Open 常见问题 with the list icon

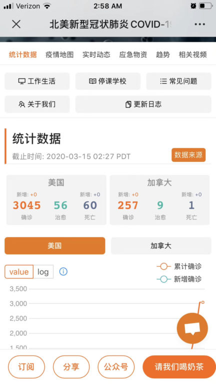point(179,81)
